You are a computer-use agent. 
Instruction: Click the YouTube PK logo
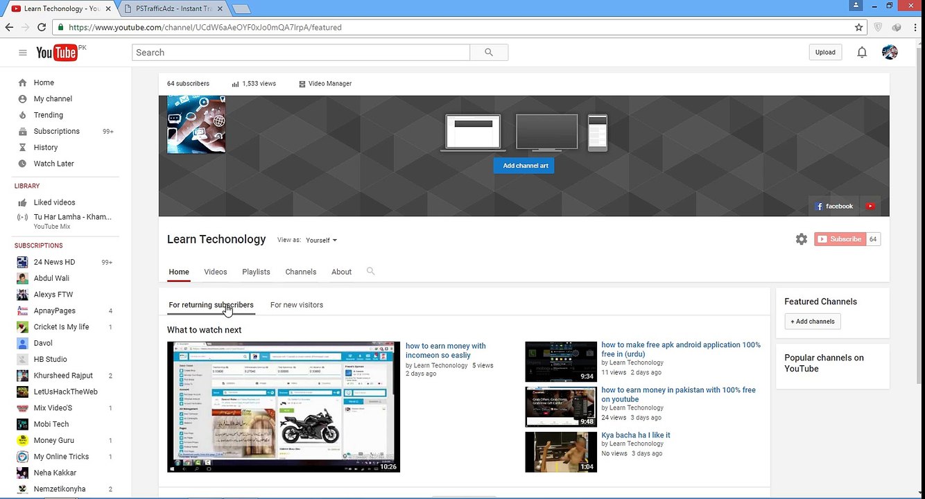pyautogui.click(x=61, y=53)
